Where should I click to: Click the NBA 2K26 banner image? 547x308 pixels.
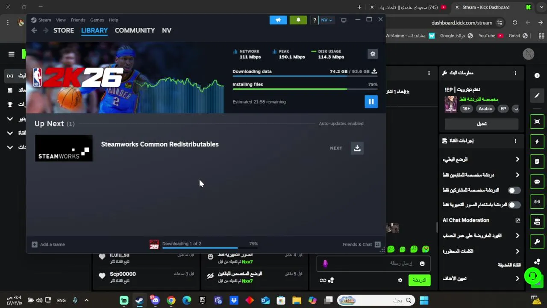125,78
